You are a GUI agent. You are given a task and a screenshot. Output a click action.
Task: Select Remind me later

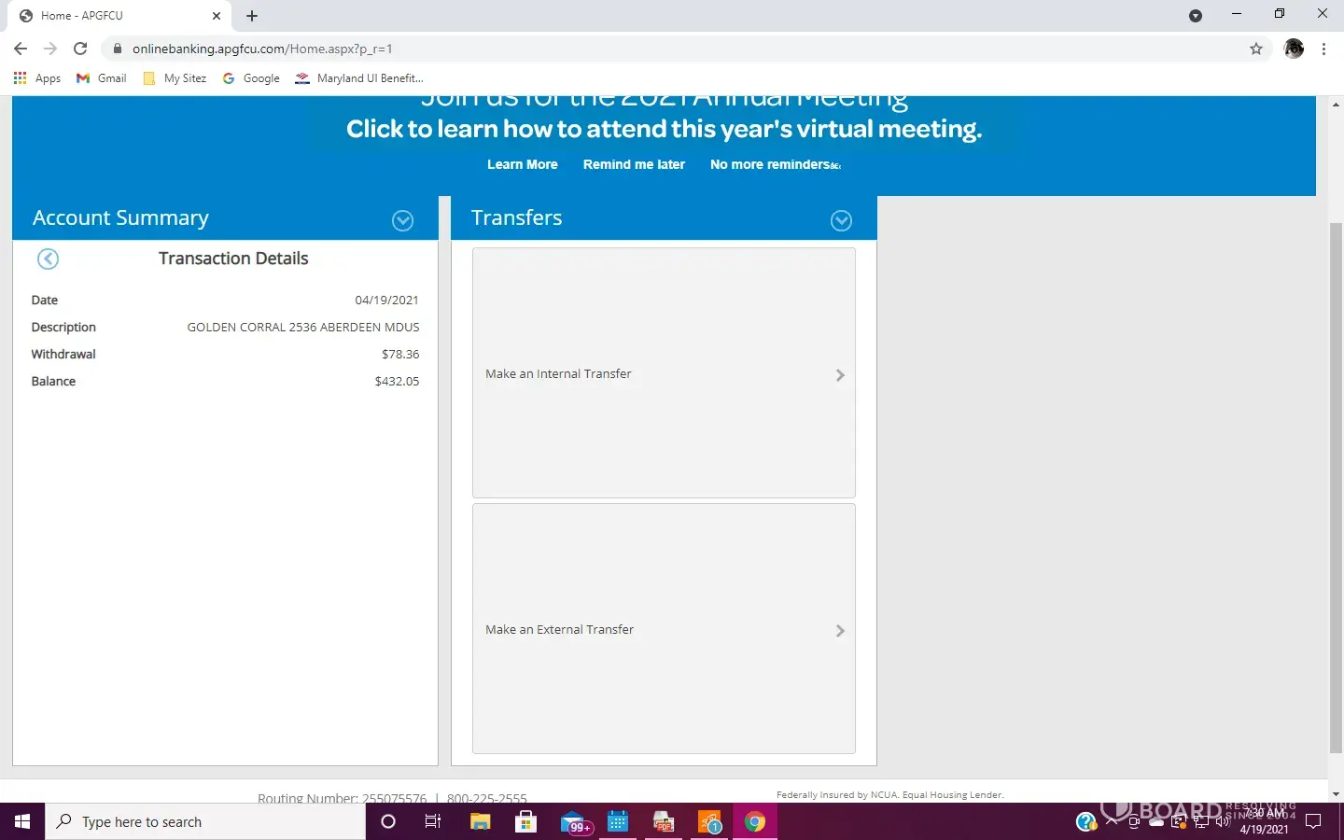click(634, 164)
